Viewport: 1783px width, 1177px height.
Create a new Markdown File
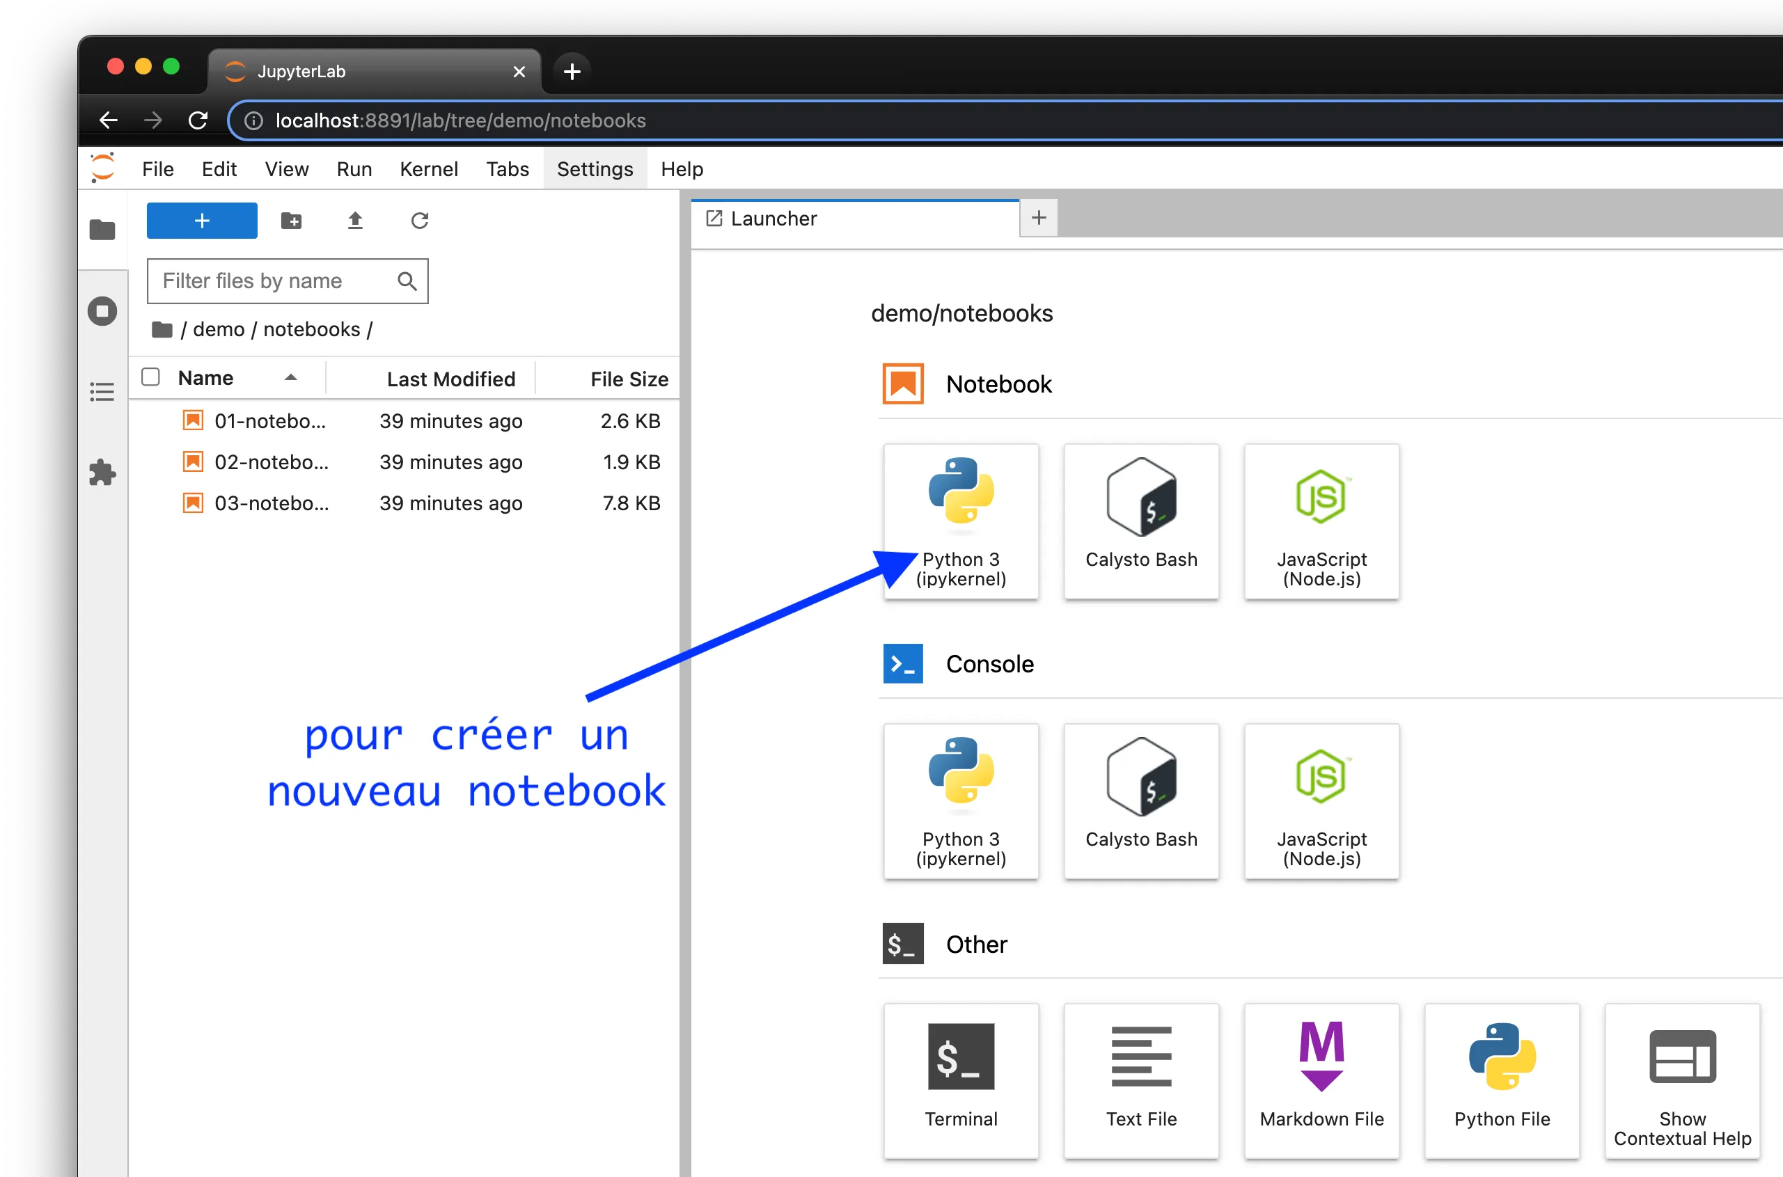point(1321,1080)
